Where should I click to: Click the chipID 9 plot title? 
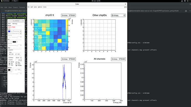pos(50,15)
